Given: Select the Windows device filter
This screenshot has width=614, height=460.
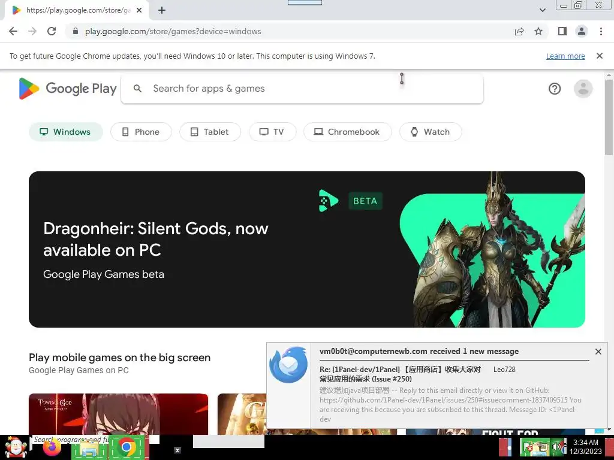Looking at the screenshot, I should click(x=66, y=132).
